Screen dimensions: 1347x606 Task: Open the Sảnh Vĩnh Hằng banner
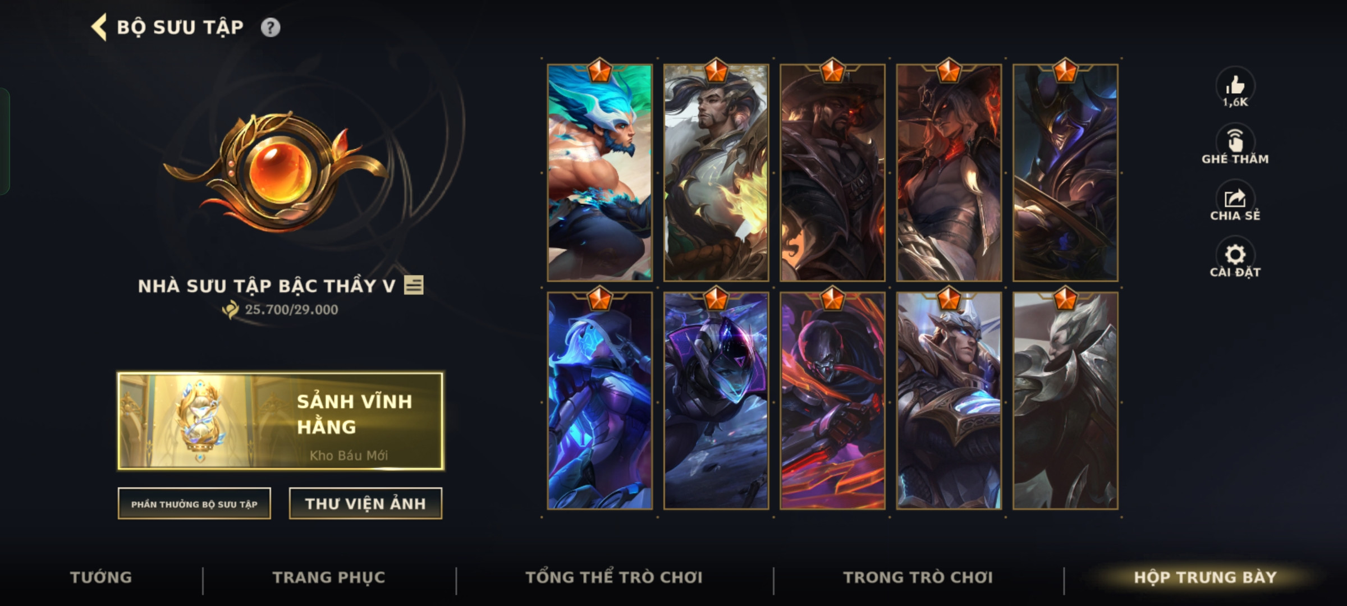pos(281,421)
